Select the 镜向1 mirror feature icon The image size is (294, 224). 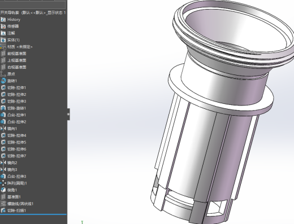pyautogui.click(x=3, y=129)
